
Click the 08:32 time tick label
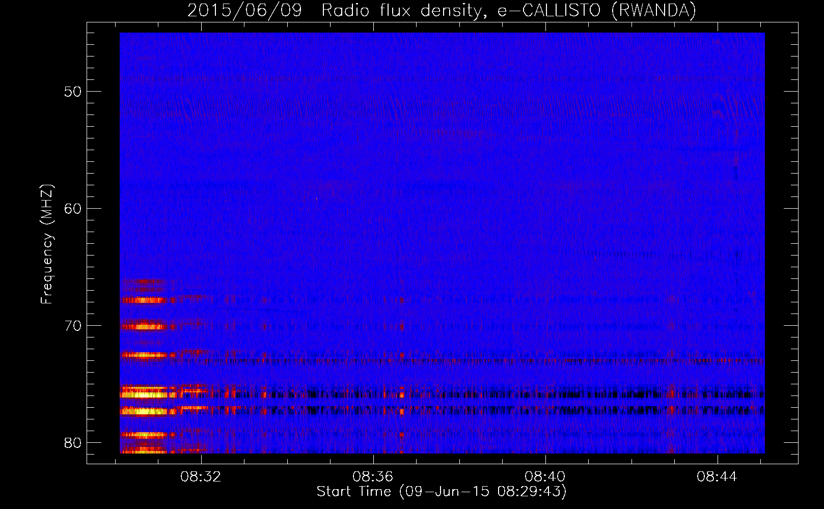tap(201, 476)
